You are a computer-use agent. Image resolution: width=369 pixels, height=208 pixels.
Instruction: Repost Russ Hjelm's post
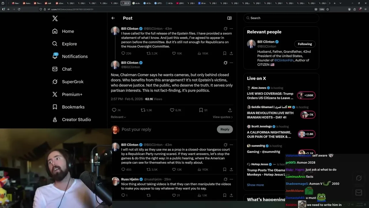pyautogui.click(x=148, y=195)
